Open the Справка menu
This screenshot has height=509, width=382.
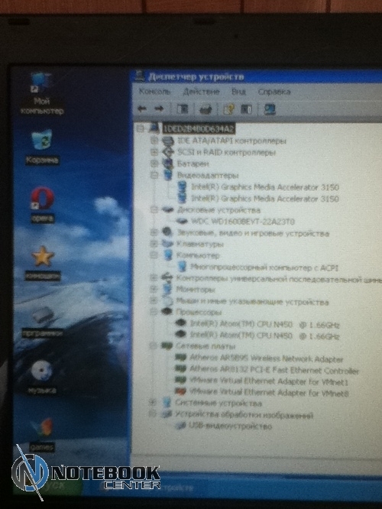[x=274, y=92]
